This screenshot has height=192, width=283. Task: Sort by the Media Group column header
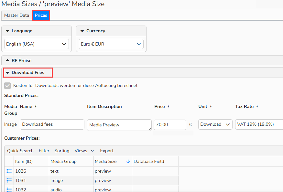click(71, 161)
